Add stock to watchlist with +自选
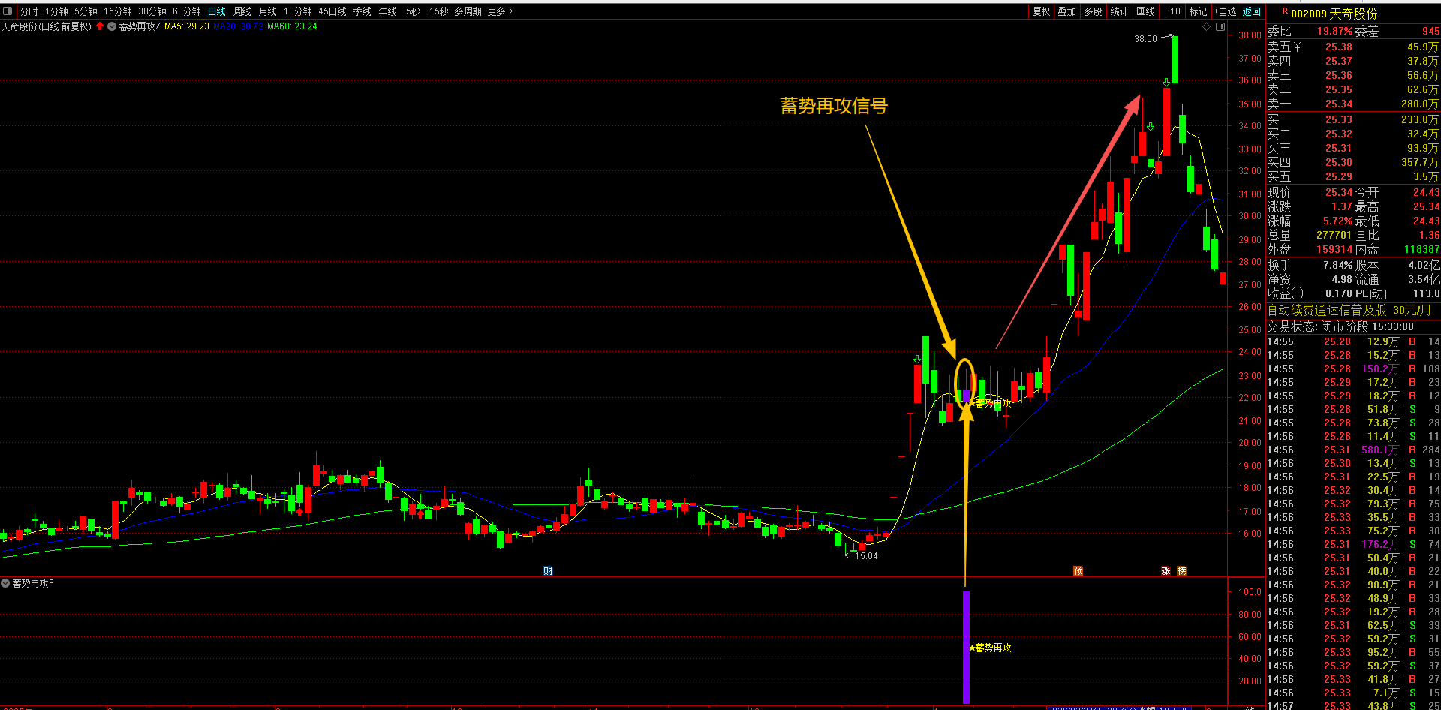 coord(1226,11)
